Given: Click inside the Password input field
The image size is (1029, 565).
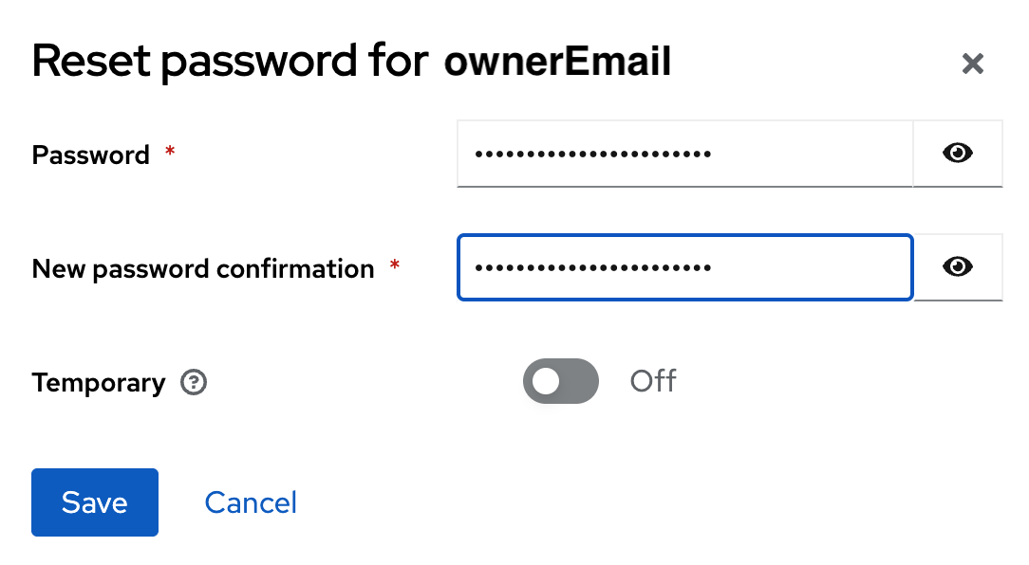Looking at the screenshot, I should pos(683,153).
